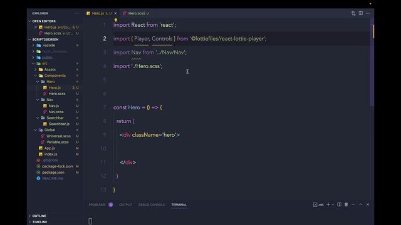Screen dimensions: 401x225
Task: Add a new terminal with plus icon
Action: pos(328,204)
